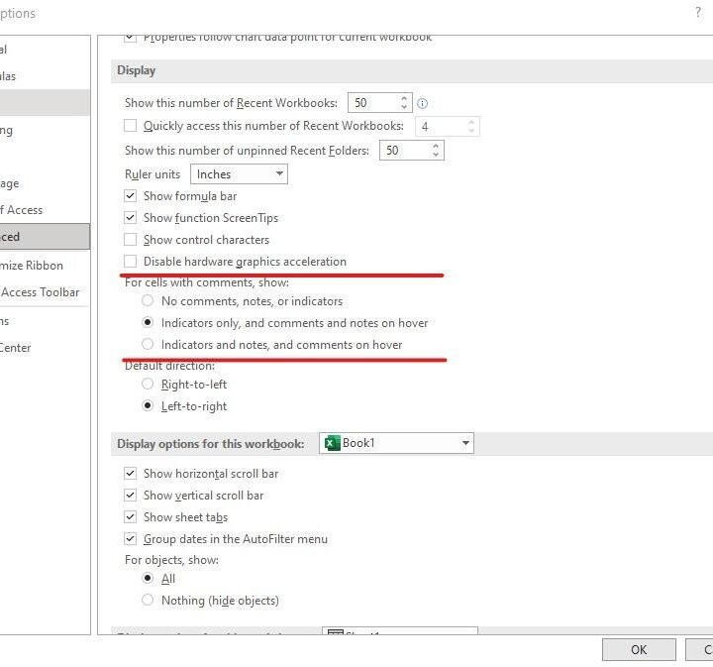
Task: Open the Language category
Action: pyautogui.click(x=45, y=183)
